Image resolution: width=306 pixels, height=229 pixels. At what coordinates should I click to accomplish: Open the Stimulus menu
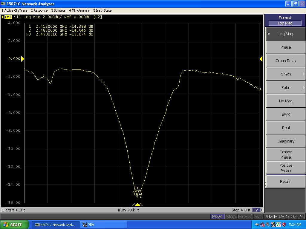coord(58,10)
